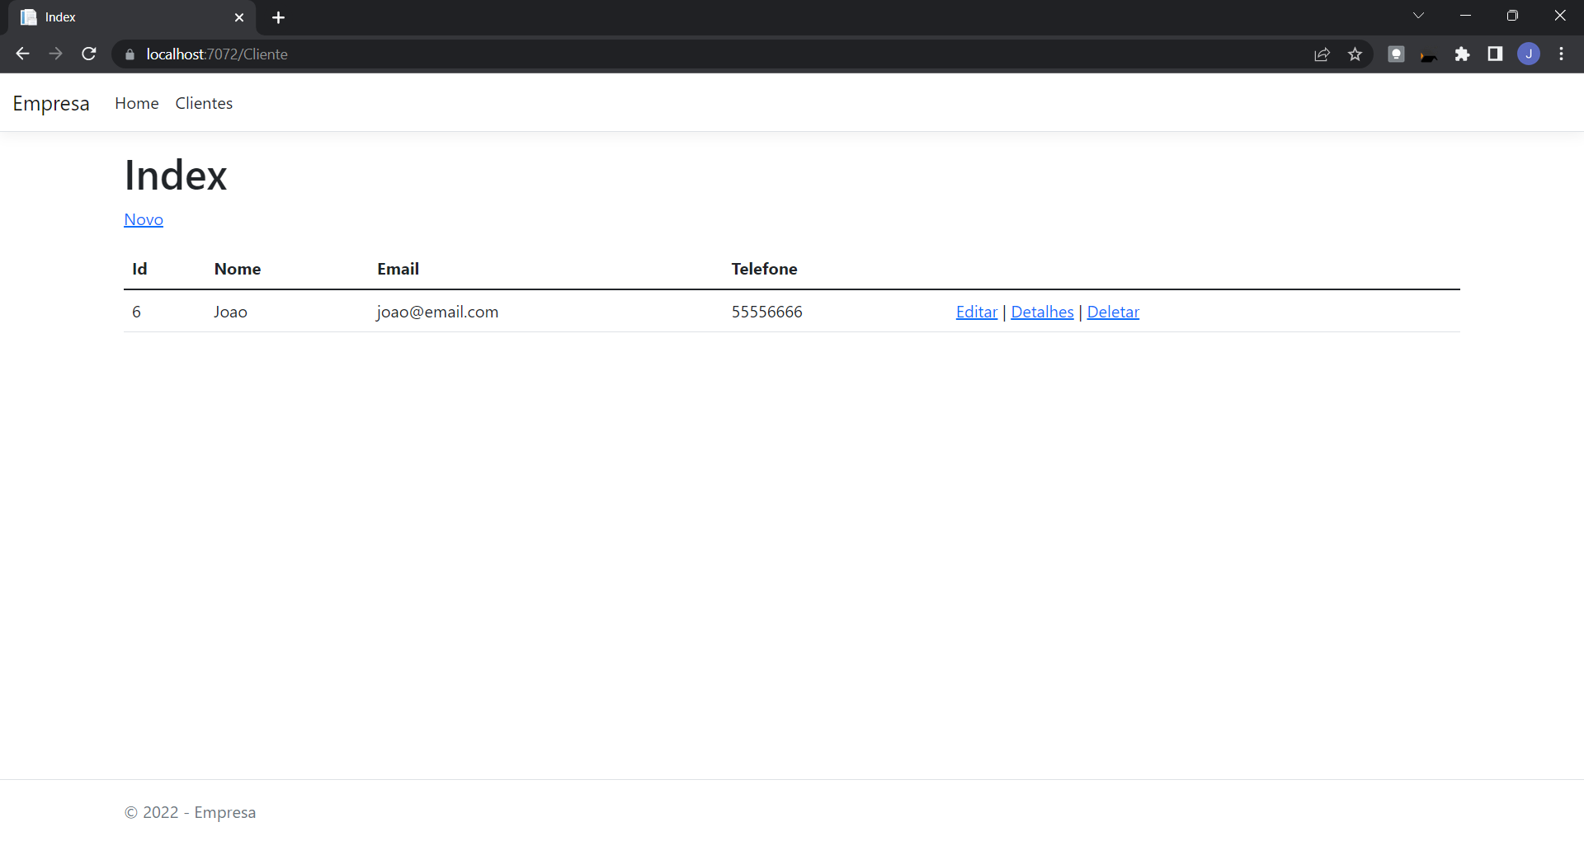The width and height of the screenshot is (1584, 841).
Task: Click the Empresa brand link
Action: 50,103
